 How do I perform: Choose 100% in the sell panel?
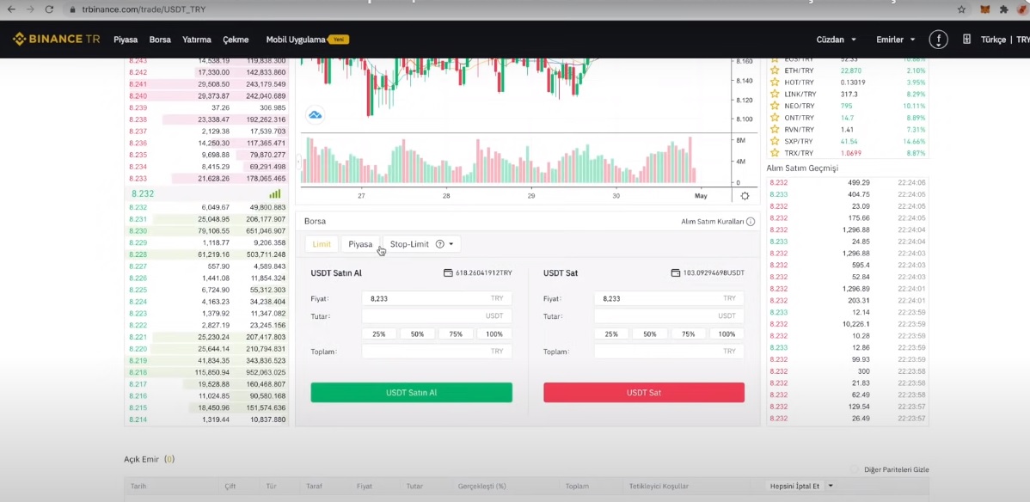[x=727, y=334]
